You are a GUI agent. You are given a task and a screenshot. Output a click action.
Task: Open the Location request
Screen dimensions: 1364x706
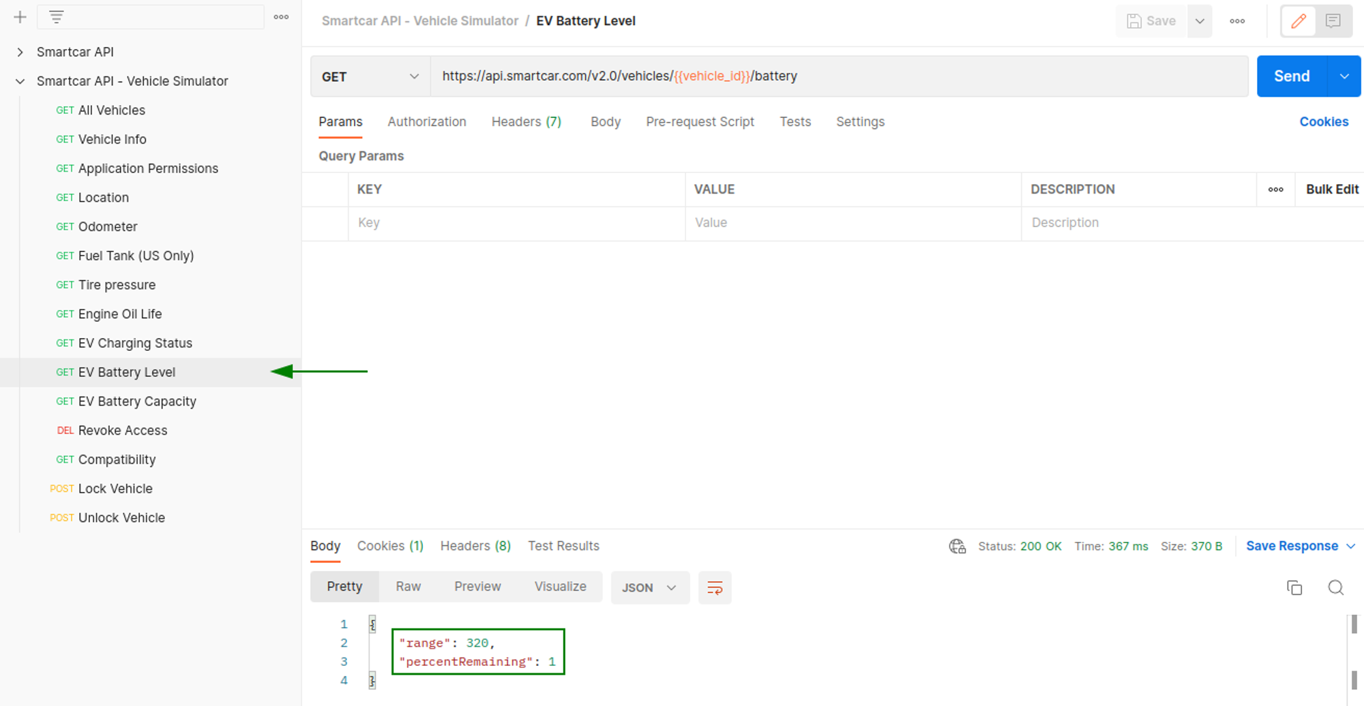[104, 198]
